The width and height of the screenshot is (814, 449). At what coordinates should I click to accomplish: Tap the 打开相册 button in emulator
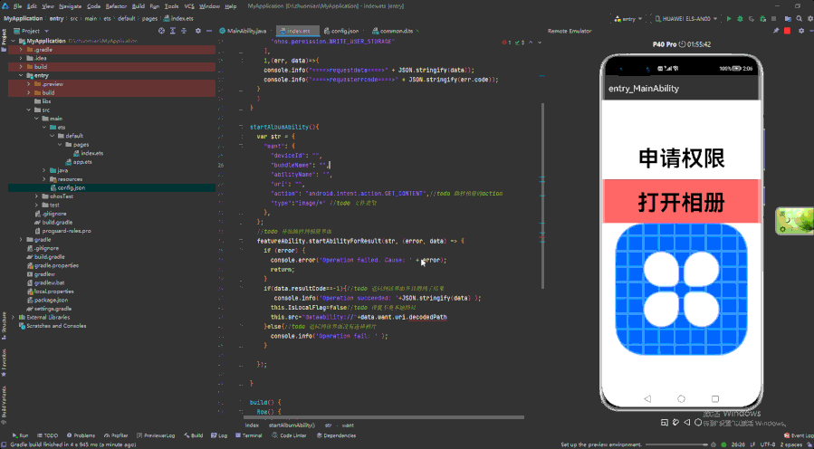(681, 201)
